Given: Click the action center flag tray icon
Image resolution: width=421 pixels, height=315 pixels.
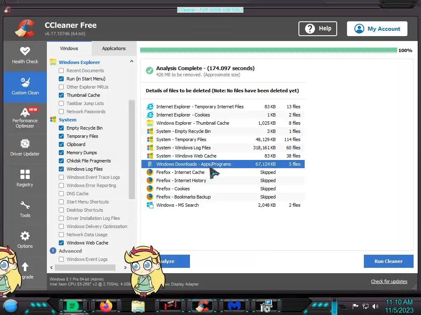Looking at the screenshot, I should point(356,306).
